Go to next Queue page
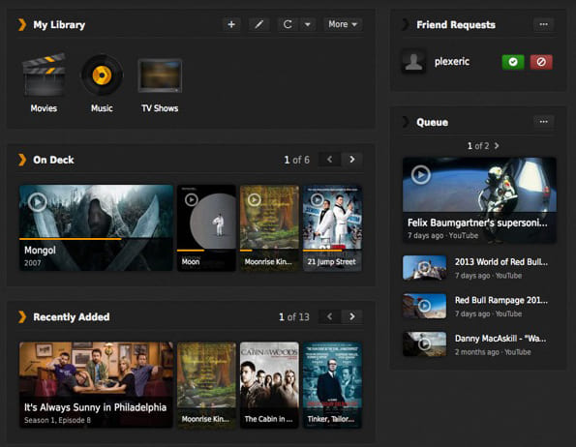Image resolution: width=576 pixels, height=447 pixels. click(497, 146)
